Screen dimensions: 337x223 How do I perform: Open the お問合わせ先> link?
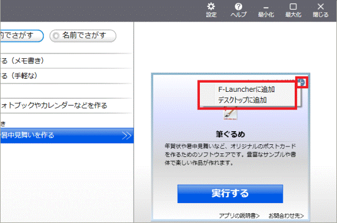pos(286,216)
